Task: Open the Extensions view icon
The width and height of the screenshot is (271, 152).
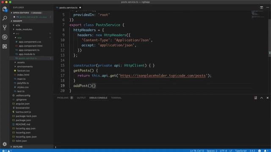Action: click(5, 46)
